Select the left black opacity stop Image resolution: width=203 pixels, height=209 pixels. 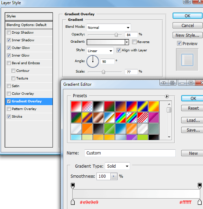click(73, 186)
